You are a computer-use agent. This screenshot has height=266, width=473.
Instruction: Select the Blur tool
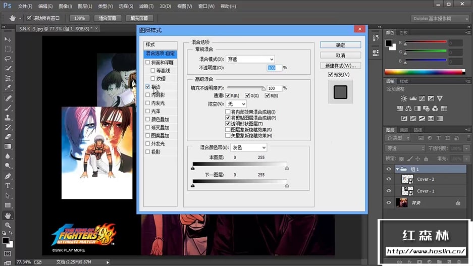[8, 156]
